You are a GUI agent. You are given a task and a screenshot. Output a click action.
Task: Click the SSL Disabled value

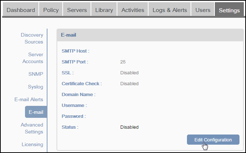pyautogui.click(x=129, y=73)
